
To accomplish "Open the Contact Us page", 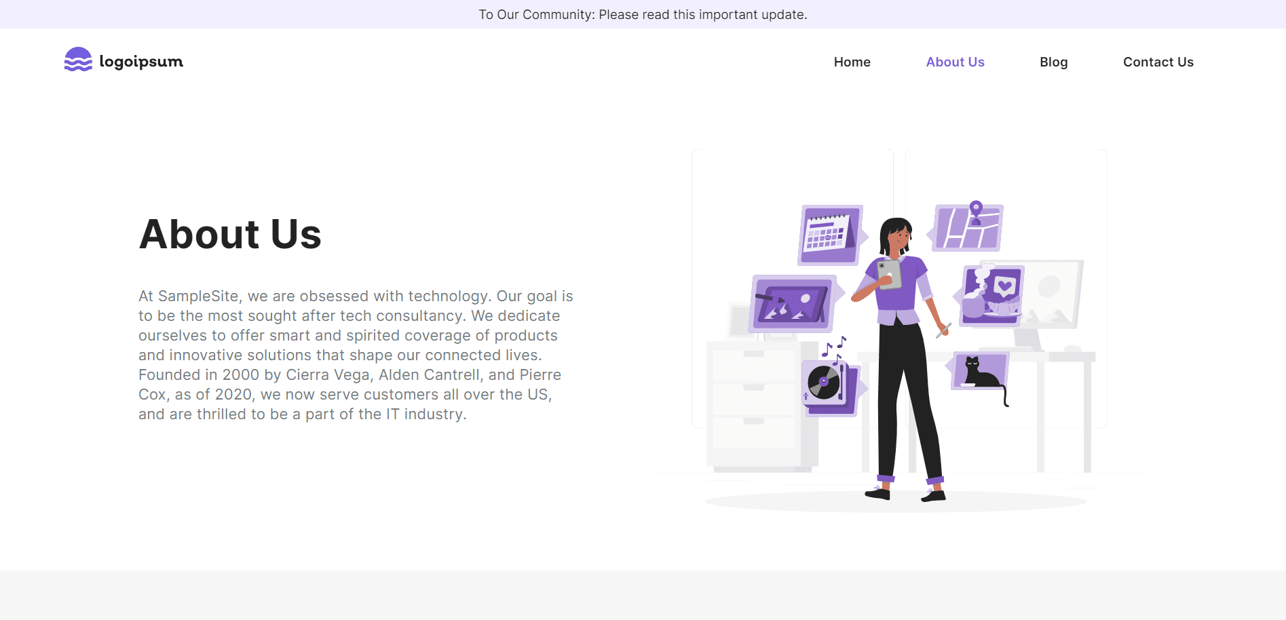I will tap(1158, 62).
